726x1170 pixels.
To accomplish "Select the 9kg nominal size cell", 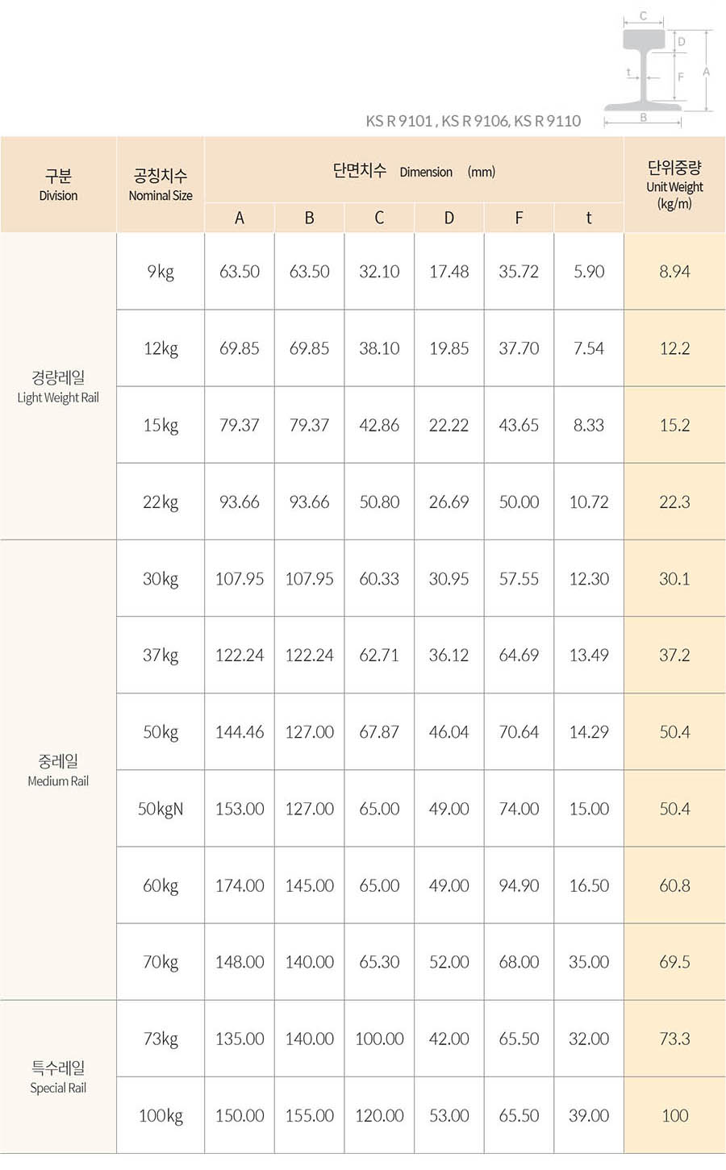I will click(x=161, y=272).
